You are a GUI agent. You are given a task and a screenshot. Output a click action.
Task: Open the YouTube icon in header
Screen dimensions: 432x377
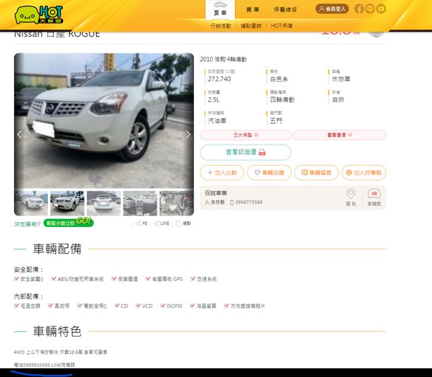pos(381,9)
